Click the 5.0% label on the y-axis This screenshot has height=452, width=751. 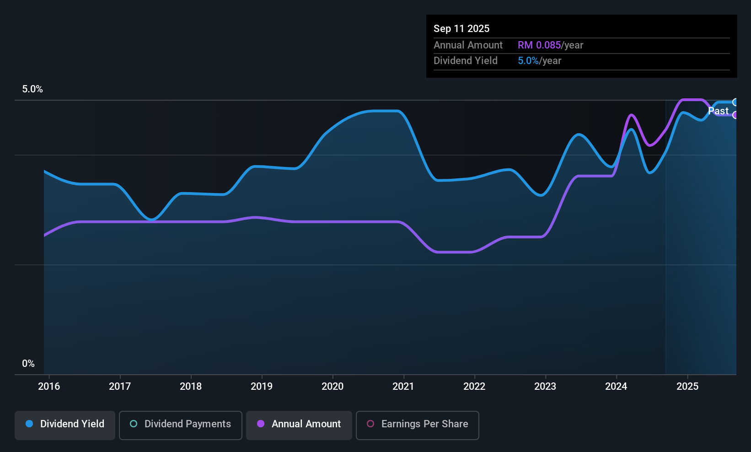tap(32, 89)
